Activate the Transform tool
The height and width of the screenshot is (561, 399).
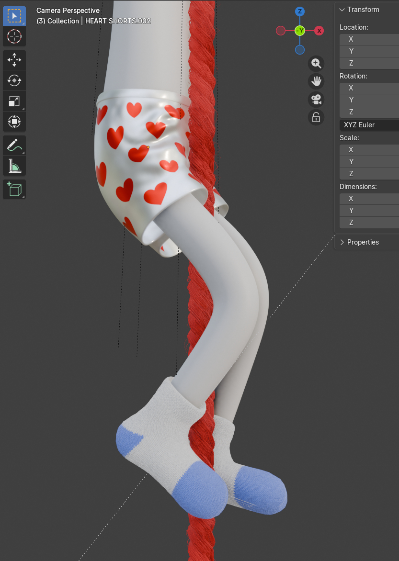point(14,122)
